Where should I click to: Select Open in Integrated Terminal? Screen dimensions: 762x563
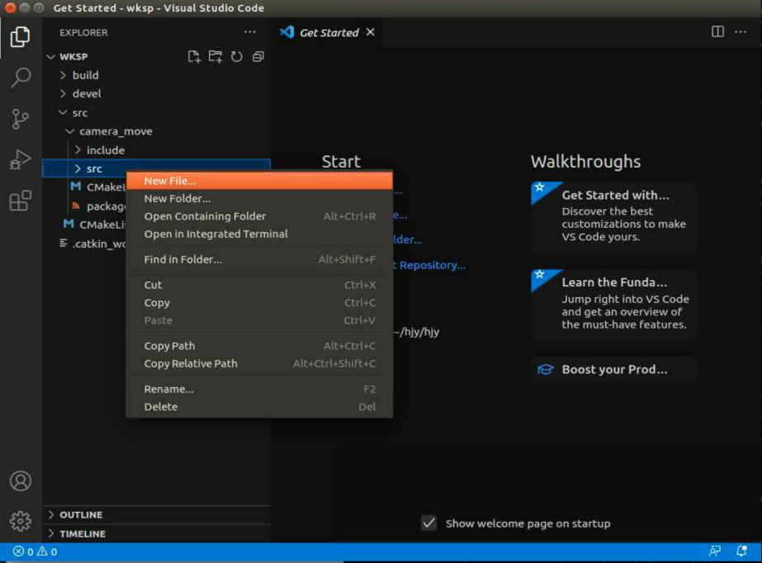(x=259, y=234)
